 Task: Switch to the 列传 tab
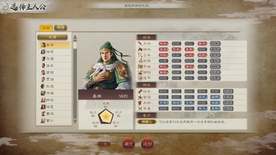(x=61, y=28)
